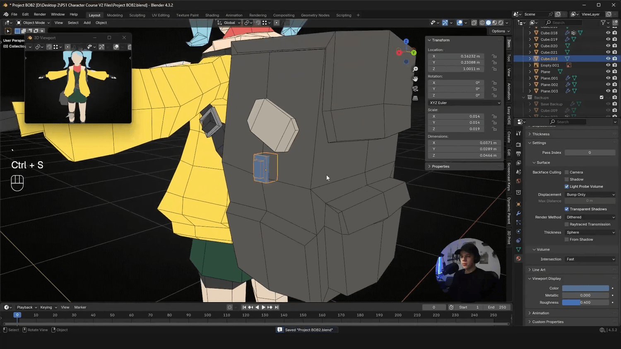
Task: Toggle the camera view icon
Action: coord(415,88)
